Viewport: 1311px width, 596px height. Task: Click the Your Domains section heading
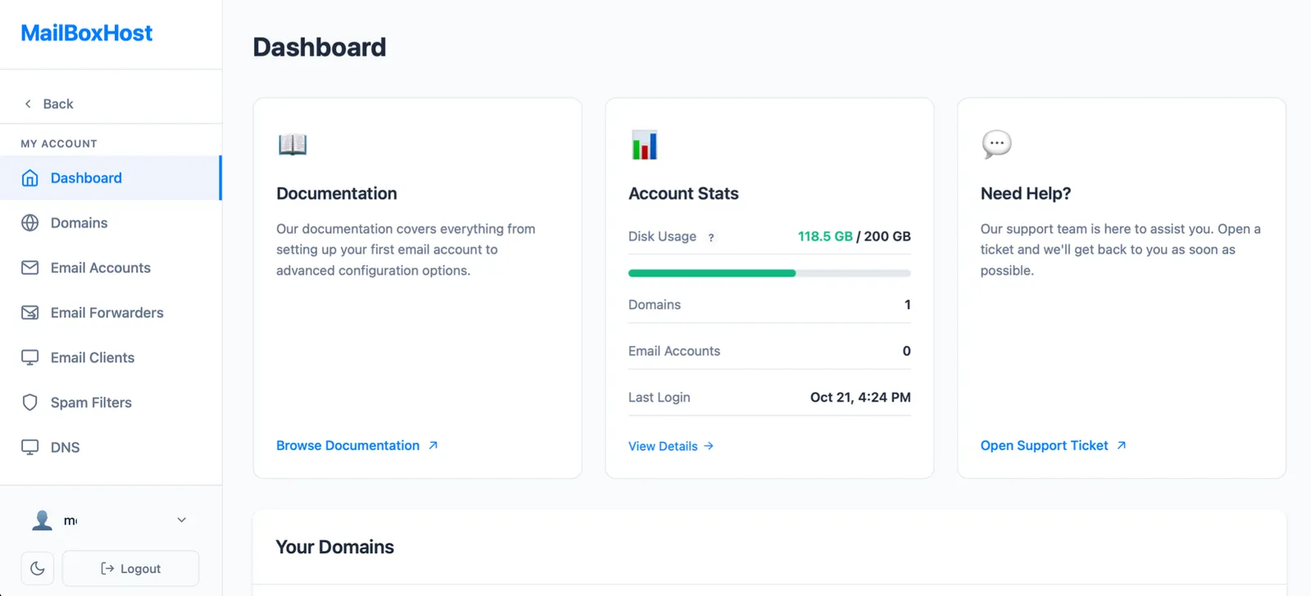pos(335,547)
